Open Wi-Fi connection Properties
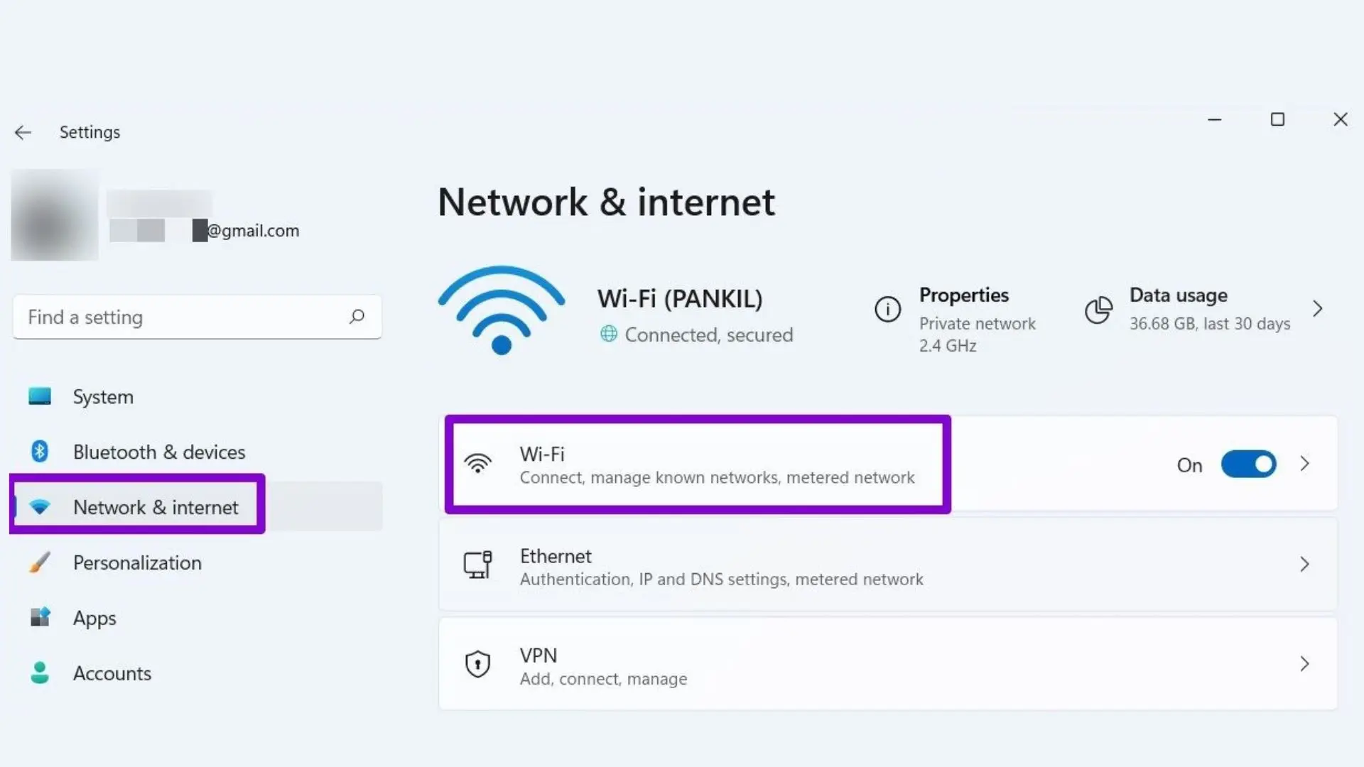This screenshot has height=767, width=1364. (964, 296)
